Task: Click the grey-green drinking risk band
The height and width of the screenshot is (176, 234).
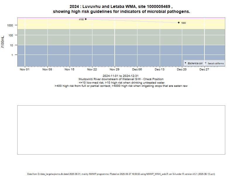Action: (x=117, y=37)
